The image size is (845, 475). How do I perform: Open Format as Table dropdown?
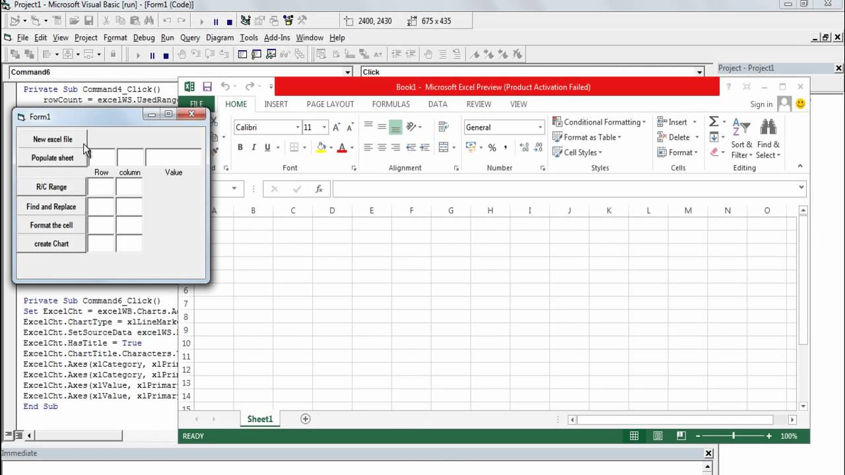[x=587, y=137]
